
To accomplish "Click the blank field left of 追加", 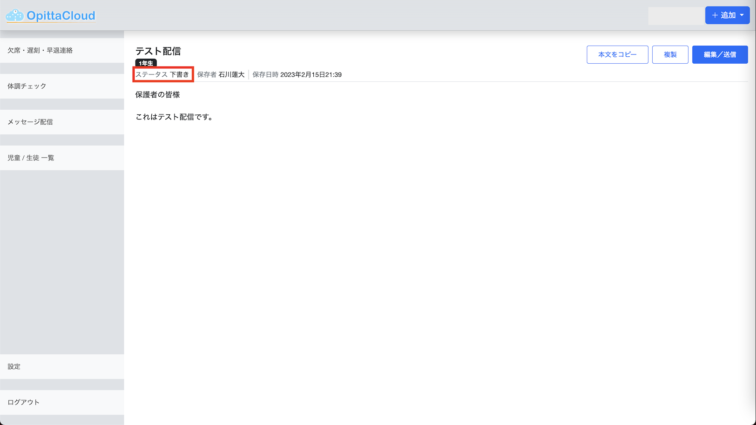I will point(676,16).
